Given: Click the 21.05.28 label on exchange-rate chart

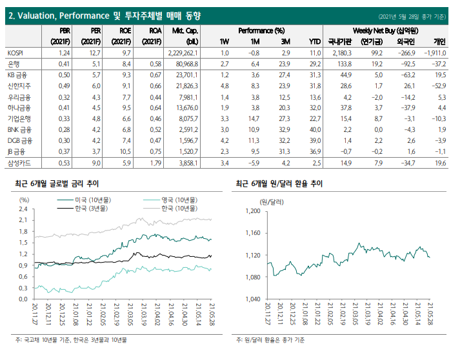Looking at the screenshot, I should (x=430, y=314).
